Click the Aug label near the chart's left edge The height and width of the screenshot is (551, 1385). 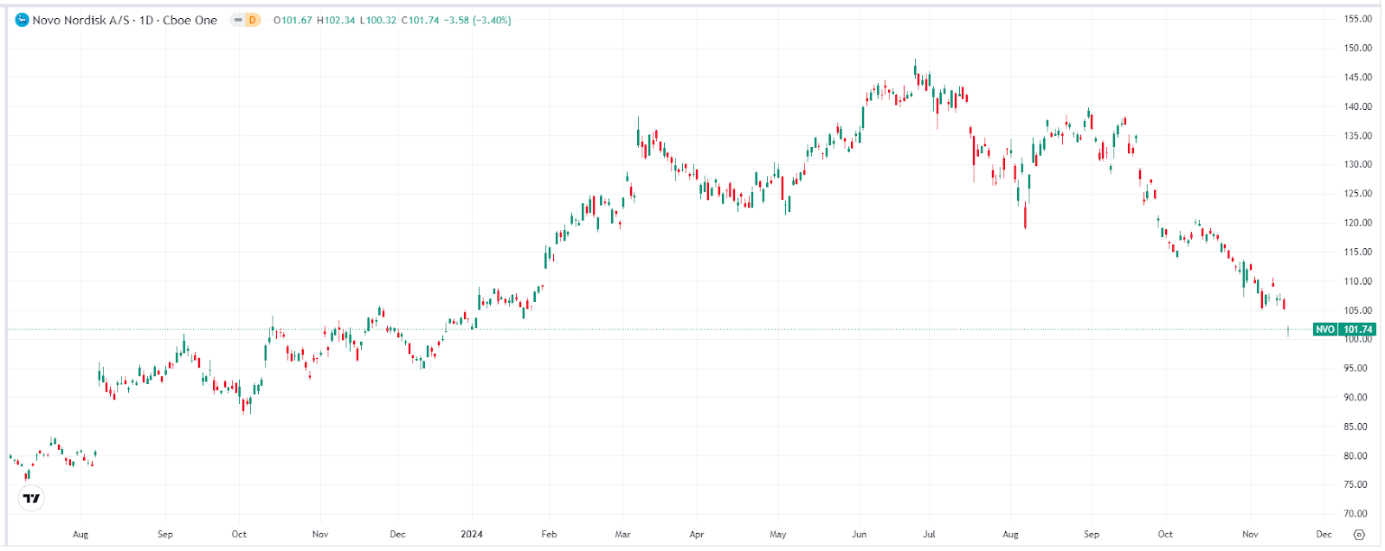click(81, 535)
